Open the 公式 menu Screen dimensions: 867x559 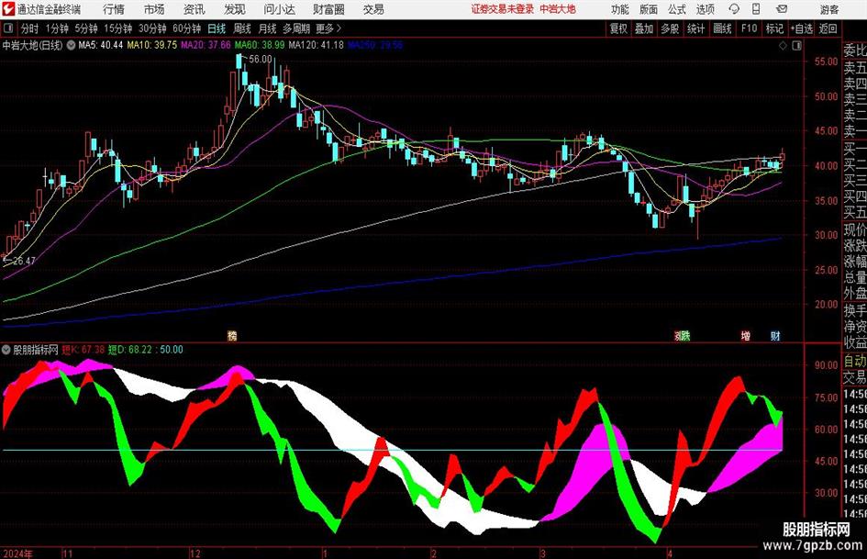(677, 9)
